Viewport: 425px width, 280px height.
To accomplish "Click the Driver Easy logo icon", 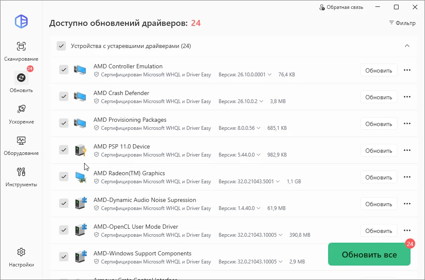I will 21,21.
